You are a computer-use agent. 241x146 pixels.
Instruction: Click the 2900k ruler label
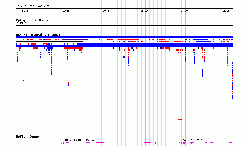pyautogui.click(x=65, y=11)
